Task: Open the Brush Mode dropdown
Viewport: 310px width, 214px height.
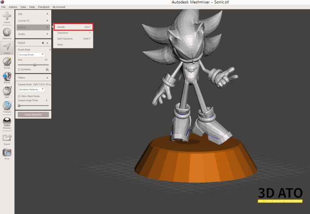Action: [31, 55]
